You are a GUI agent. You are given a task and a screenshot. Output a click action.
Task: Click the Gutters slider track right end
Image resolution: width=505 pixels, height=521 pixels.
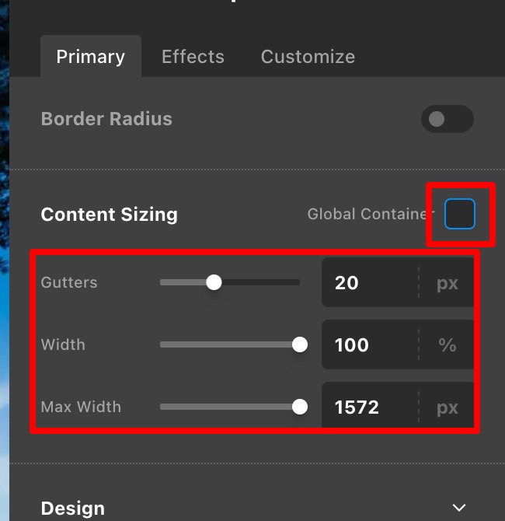tap(297, 282)
